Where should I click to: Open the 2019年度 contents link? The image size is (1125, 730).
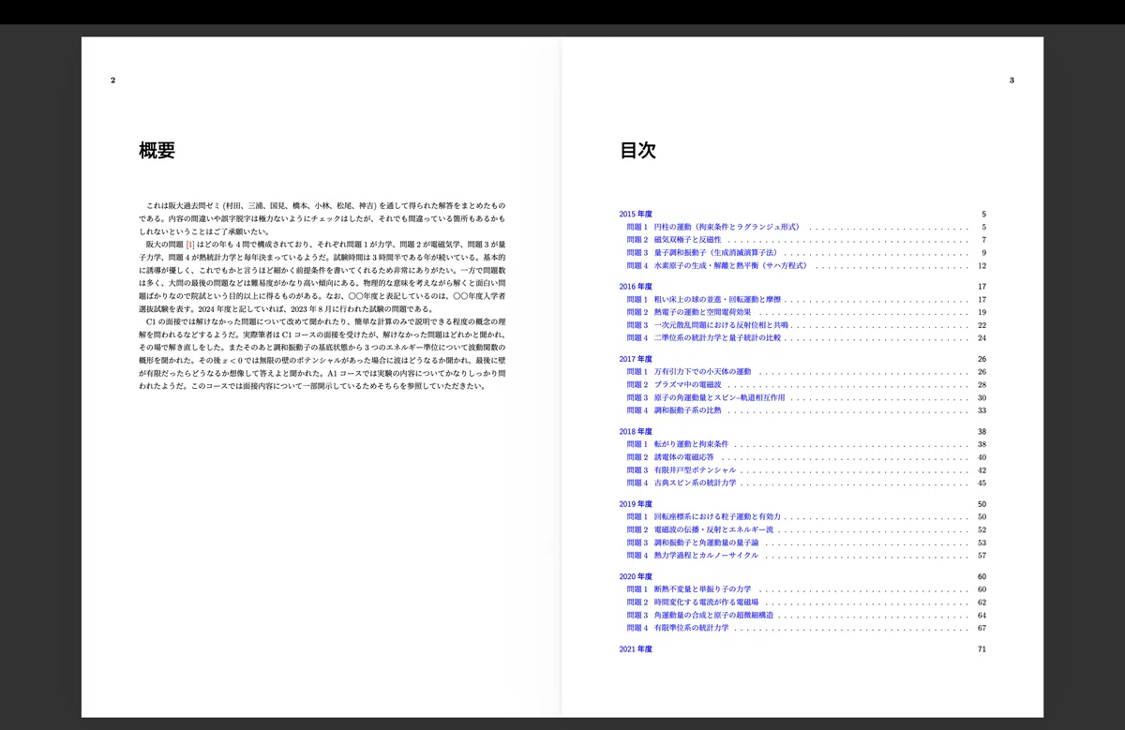click(x=635, y=504)
